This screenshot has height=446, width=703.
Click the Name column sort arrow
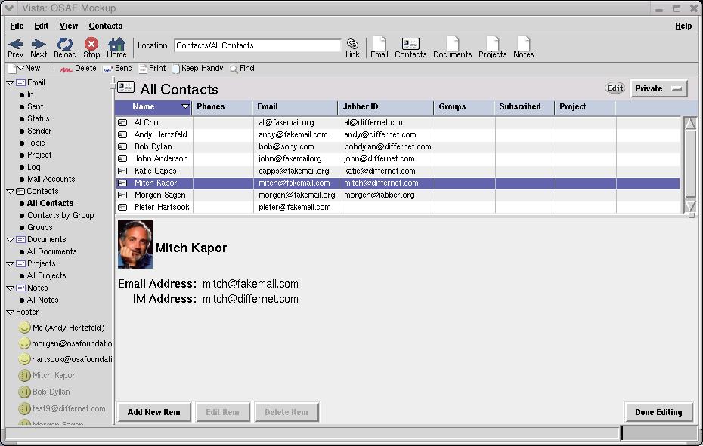click(x=185, y=106)
